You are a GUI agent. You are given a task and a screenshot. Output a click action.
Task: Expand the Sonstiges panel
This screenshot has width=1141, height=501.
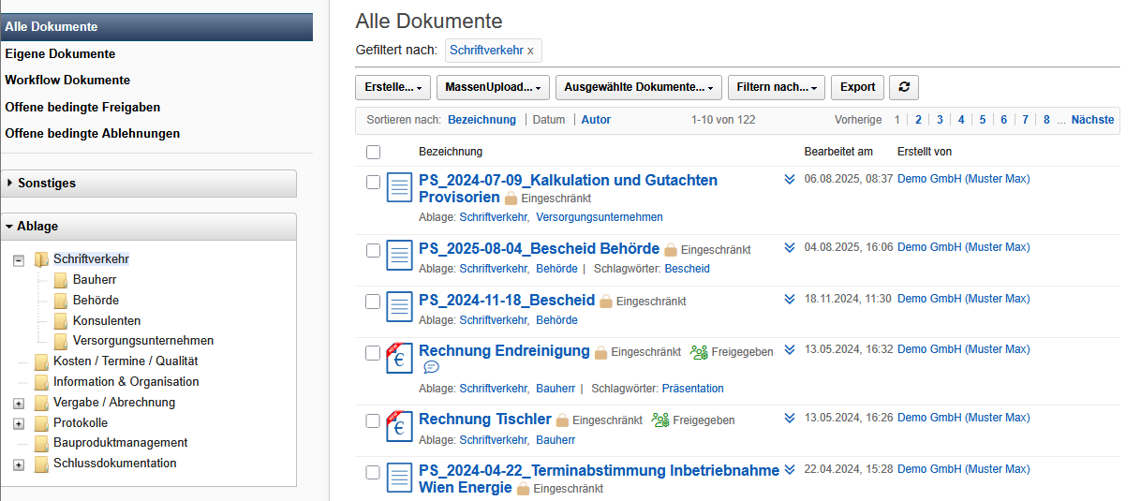pyautogui.click(x=148, y=184)
